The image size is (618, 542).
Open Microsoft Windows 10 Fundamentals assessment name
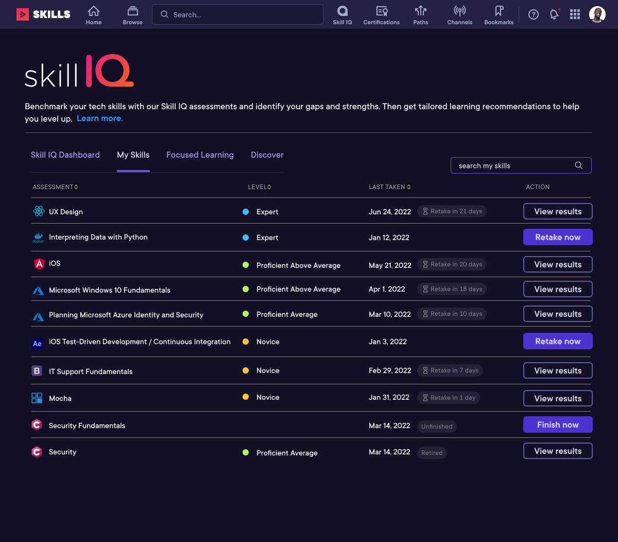click(110, 290)
